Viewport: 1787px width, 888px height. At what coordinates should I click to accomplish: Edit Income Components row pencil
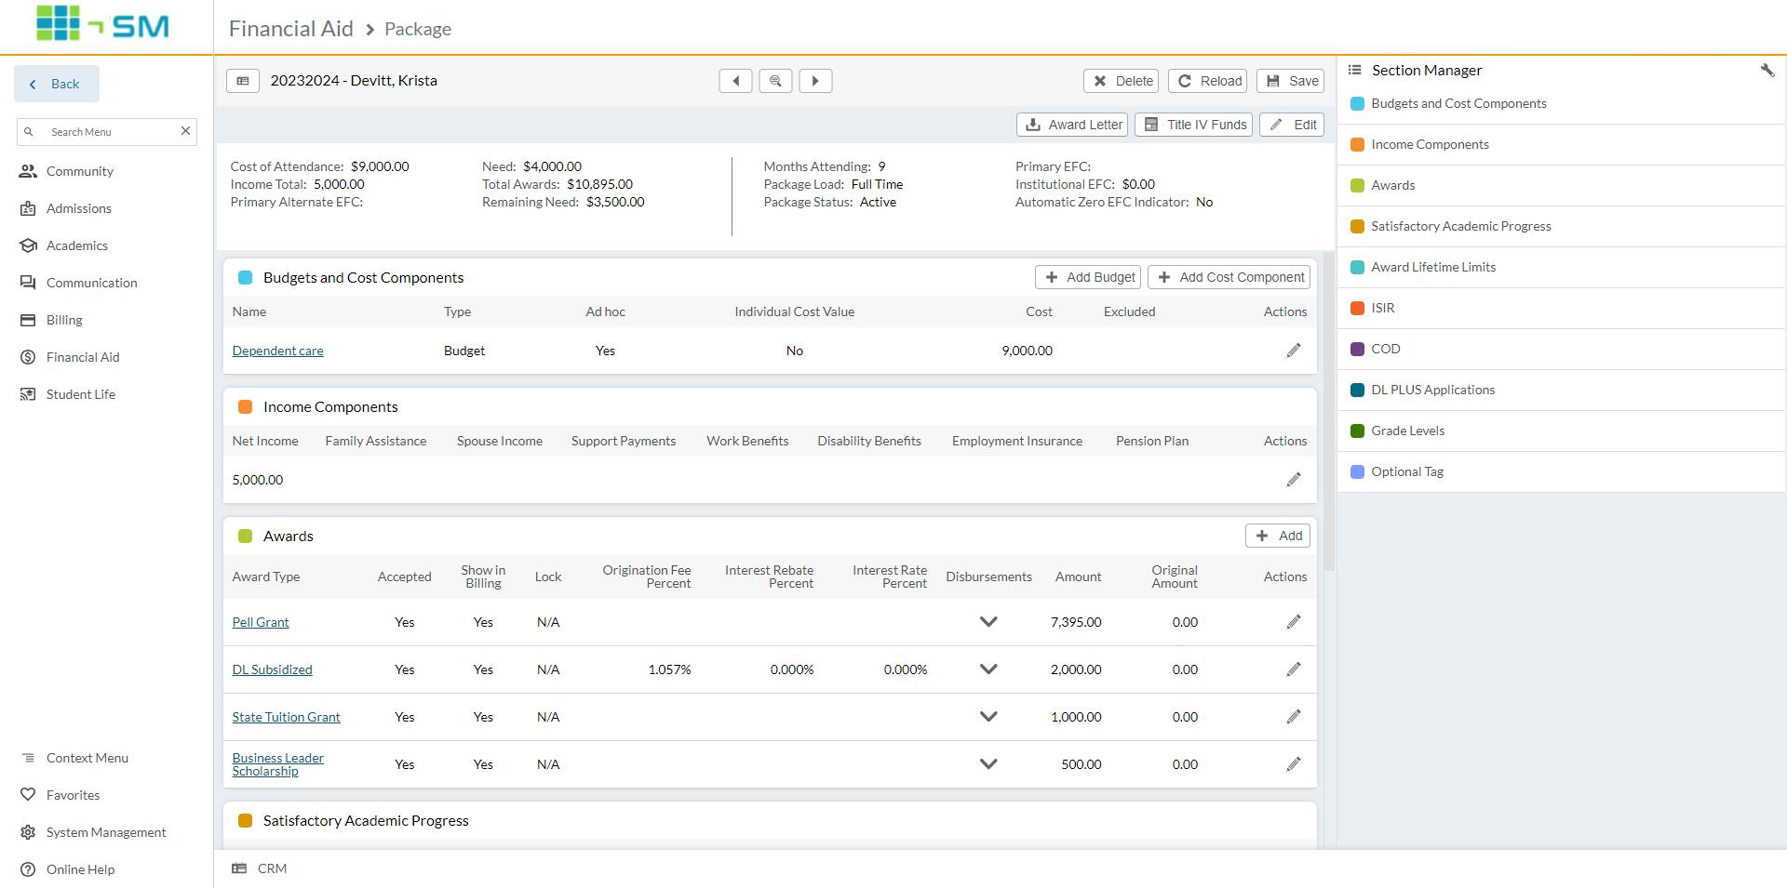click(1294, 480)
